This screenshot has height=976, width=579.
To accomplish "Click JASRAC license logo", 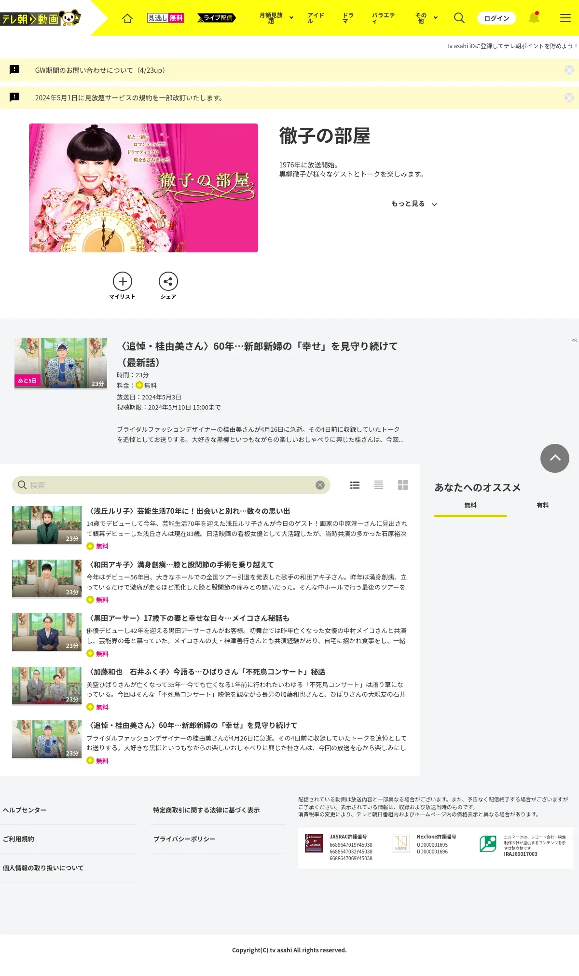I will tap(314, 843).
